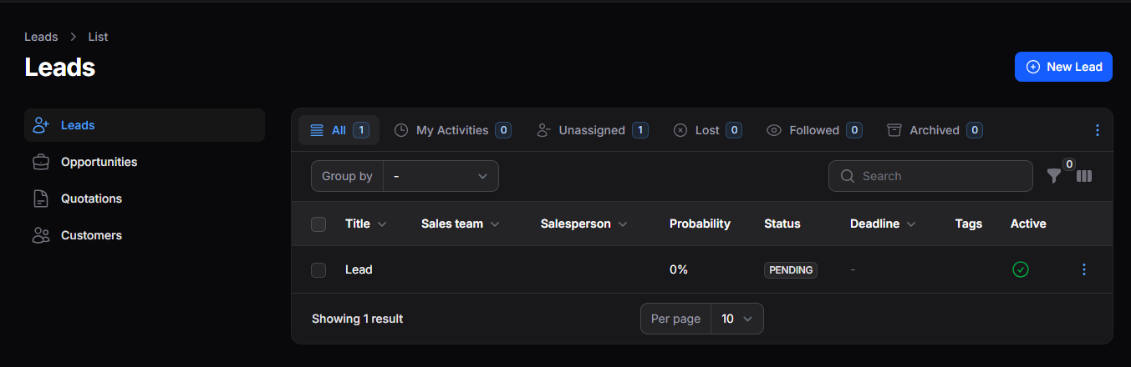
Task: Open the tabs overflow three-dot menu
Action: (x=1098, y=130)
